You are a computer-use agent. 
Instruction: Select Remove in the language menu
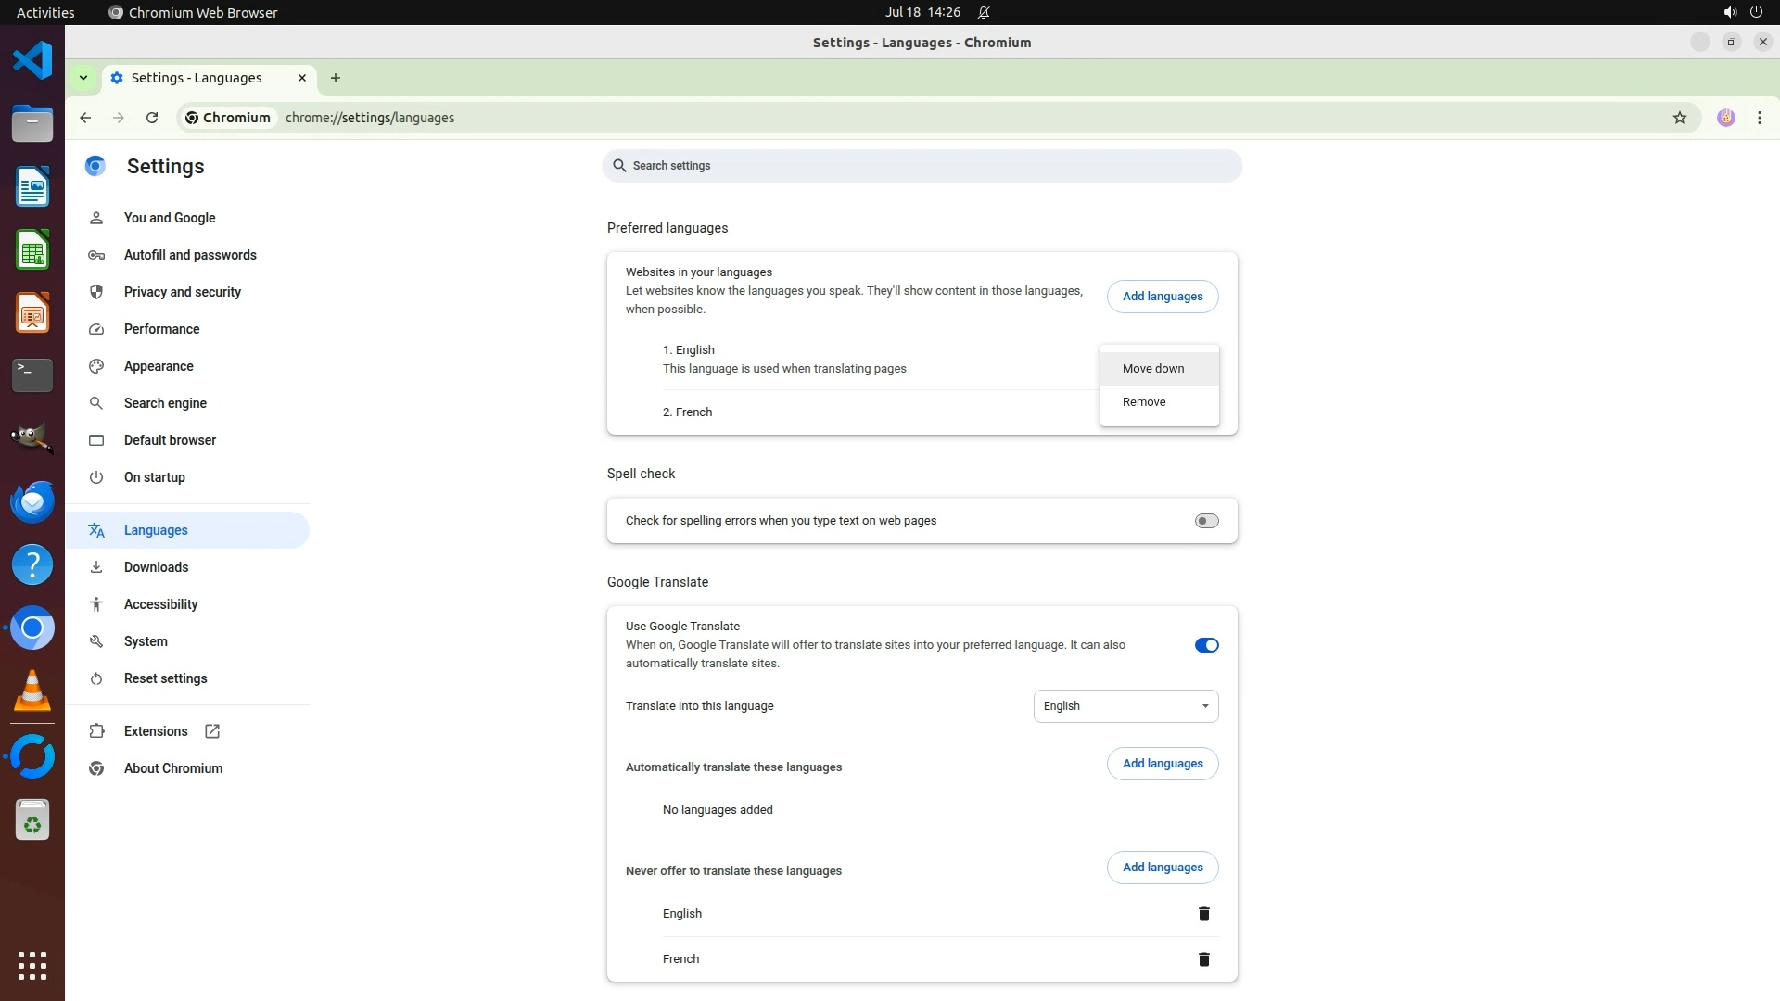pos(1144,402)
